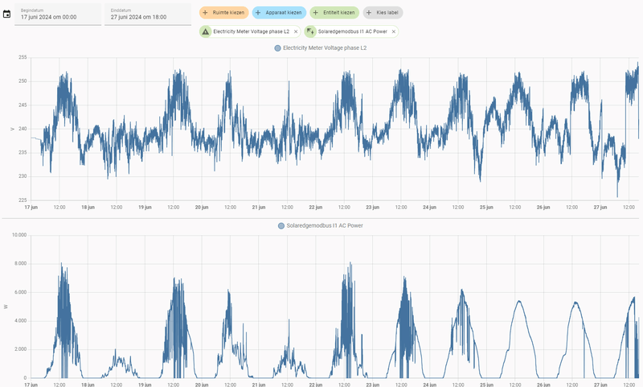Edit the Einddatum field
This screenshot has height=387, width=643.
pyautogui.click(x=148, y=14)
